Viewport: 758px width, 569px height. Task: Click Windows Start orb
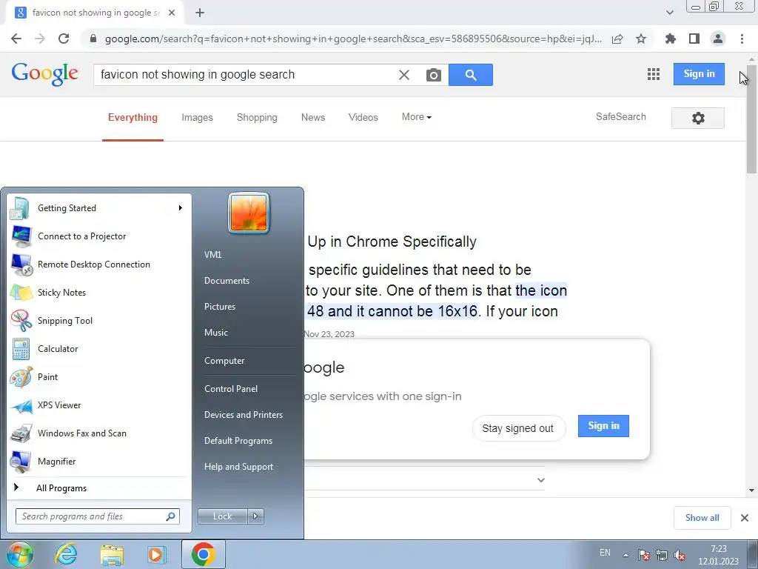(x=19, y=554)
